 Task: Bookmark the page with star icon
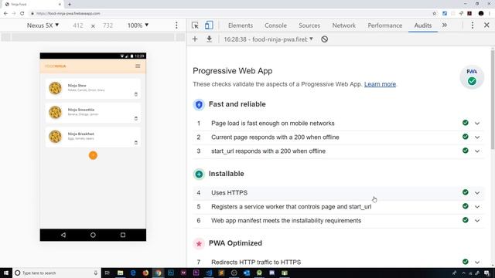pos(434,14)
